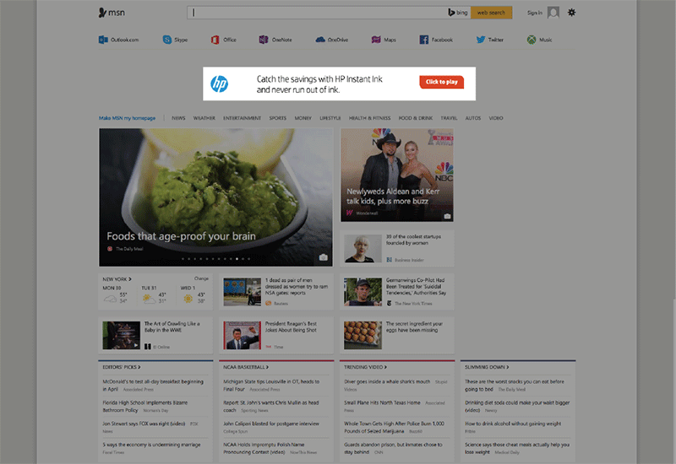Click cloudy weather icon for MON 30
676x464 pixels.
tap(111, 299)
